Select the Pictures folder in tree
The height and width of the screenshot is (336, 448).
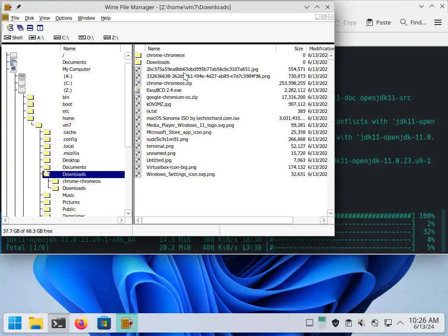[71, 202]
